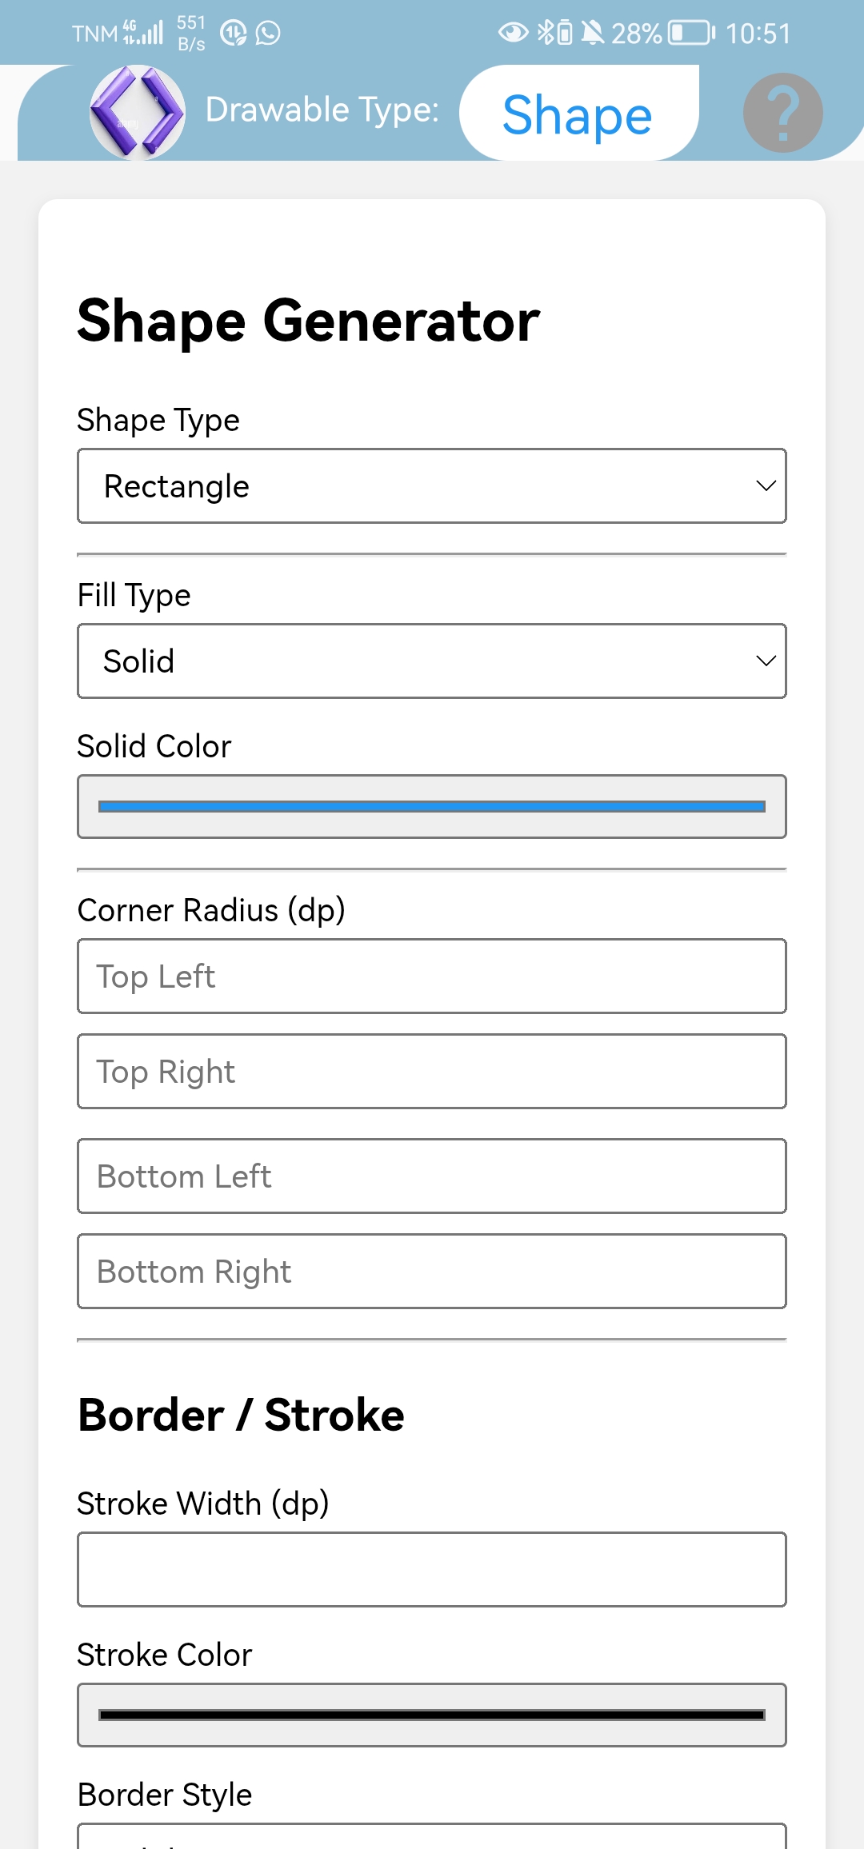
Task: Tap the battery icon in status bar
Action: pyautogui.click(x=691, y=33)
